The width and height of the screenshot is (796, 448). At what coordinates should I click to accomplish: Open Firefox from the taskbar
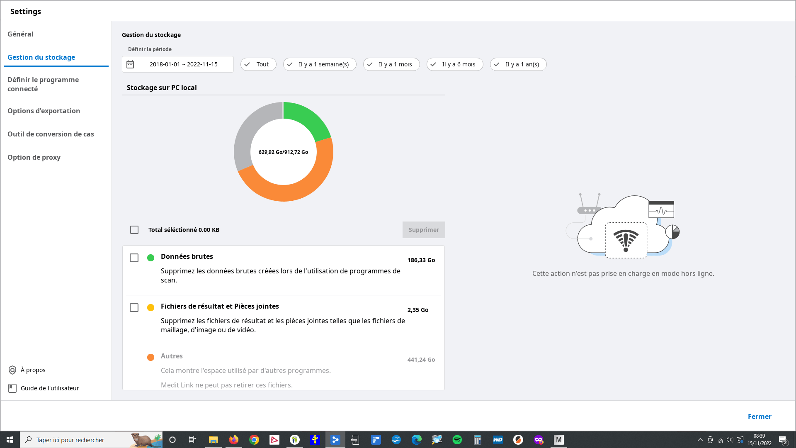click(x=234, y=440)
